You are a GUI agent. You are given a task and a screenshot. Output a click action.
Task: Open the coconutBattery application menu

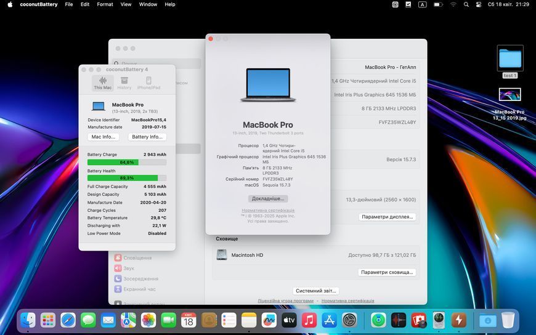39,4
